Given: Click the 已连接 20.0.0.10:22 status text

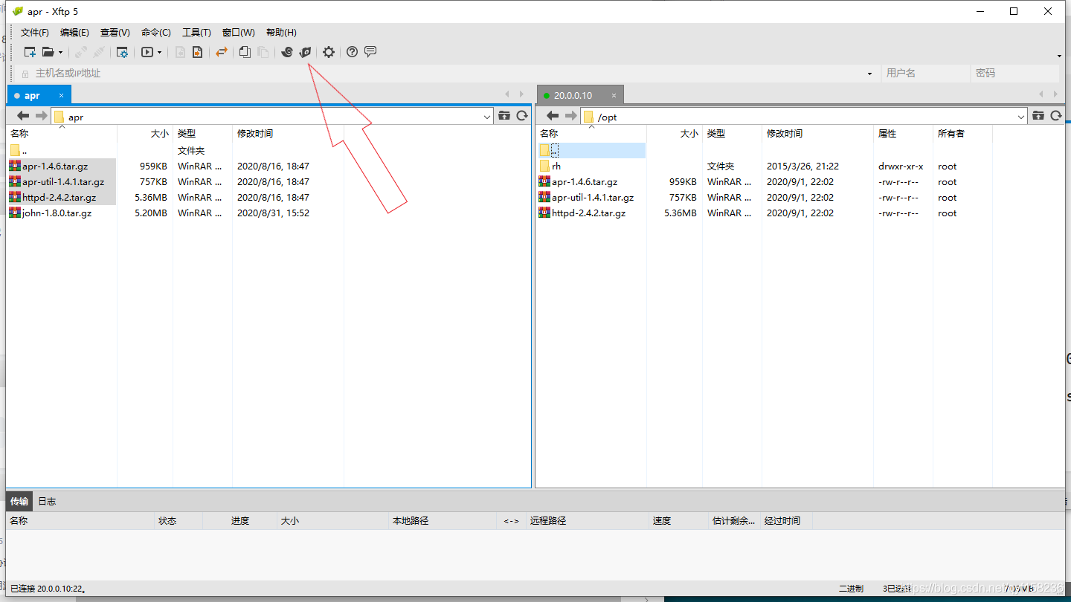Looking at the screenshot, I should (48, 589).
